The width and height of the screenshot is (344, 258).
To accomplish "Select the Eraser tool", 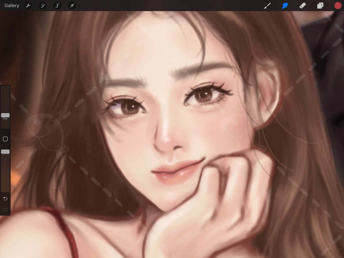I will [x=303, y=5].
